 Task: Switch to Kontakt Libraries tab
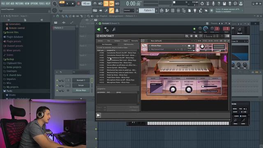(100, 41)
